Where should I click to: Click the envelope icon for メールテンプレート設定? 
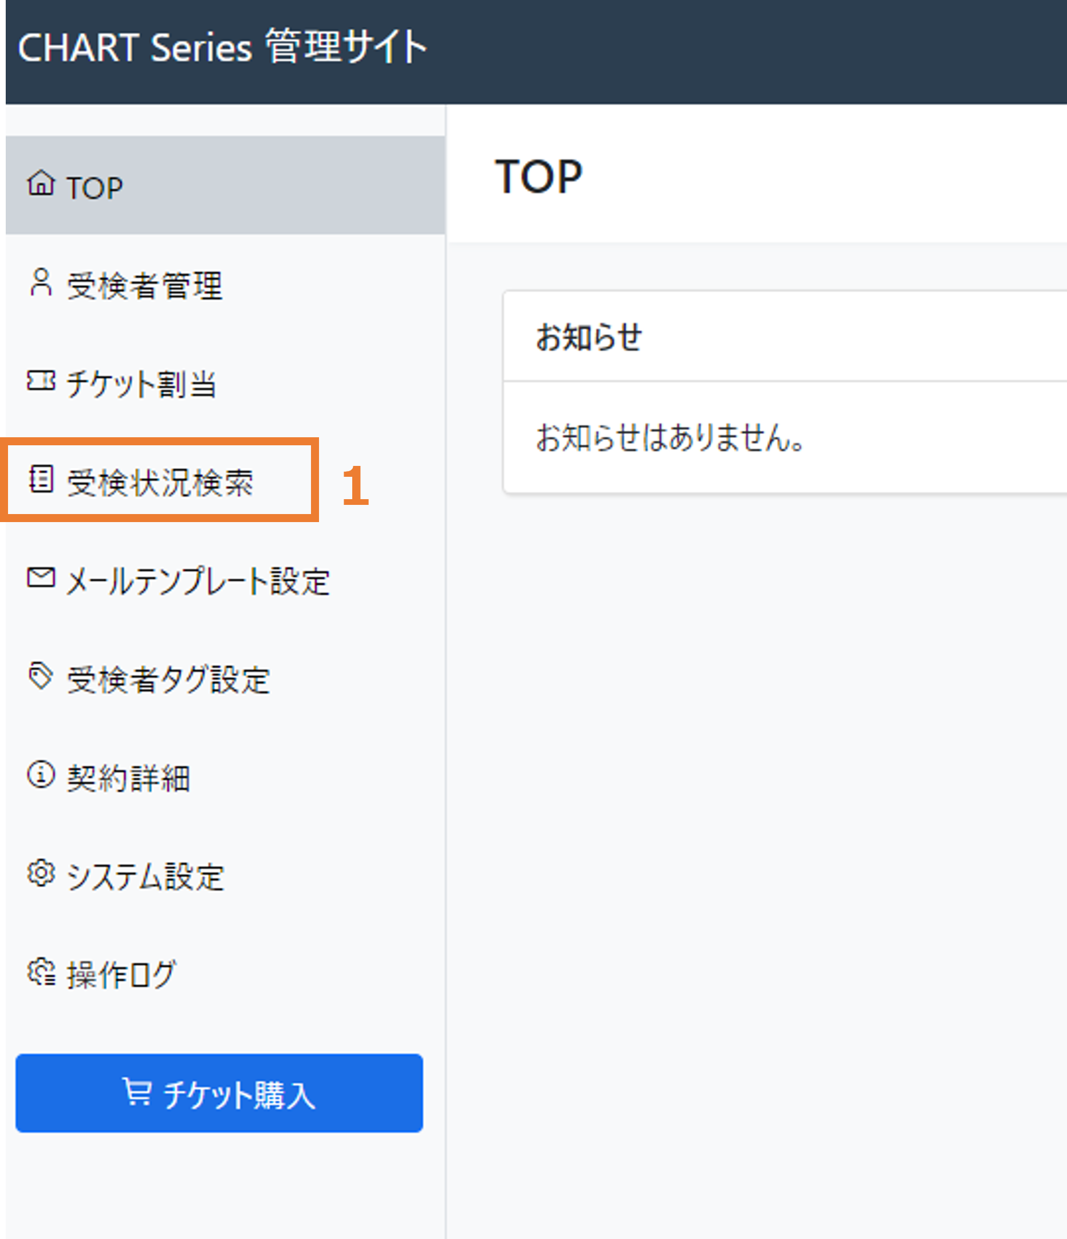(x=41, y=578)
